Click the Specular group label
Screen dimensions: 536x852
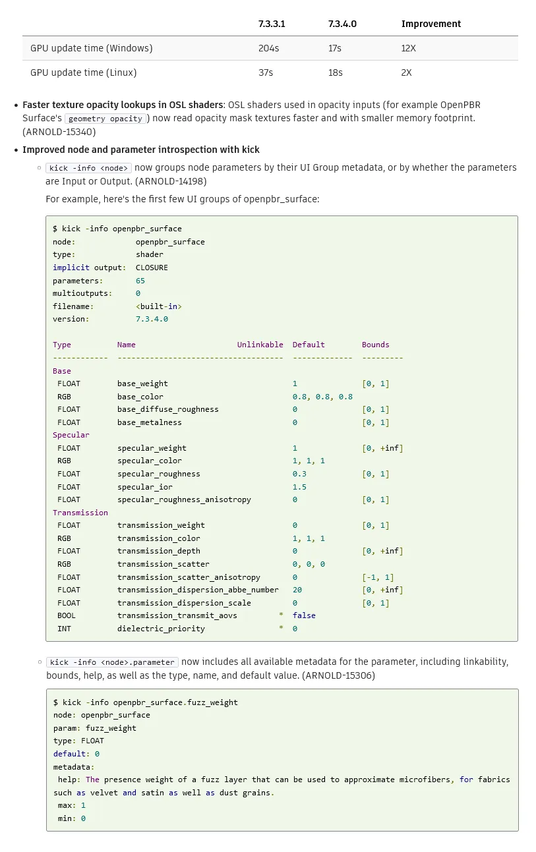coord(71,435)
